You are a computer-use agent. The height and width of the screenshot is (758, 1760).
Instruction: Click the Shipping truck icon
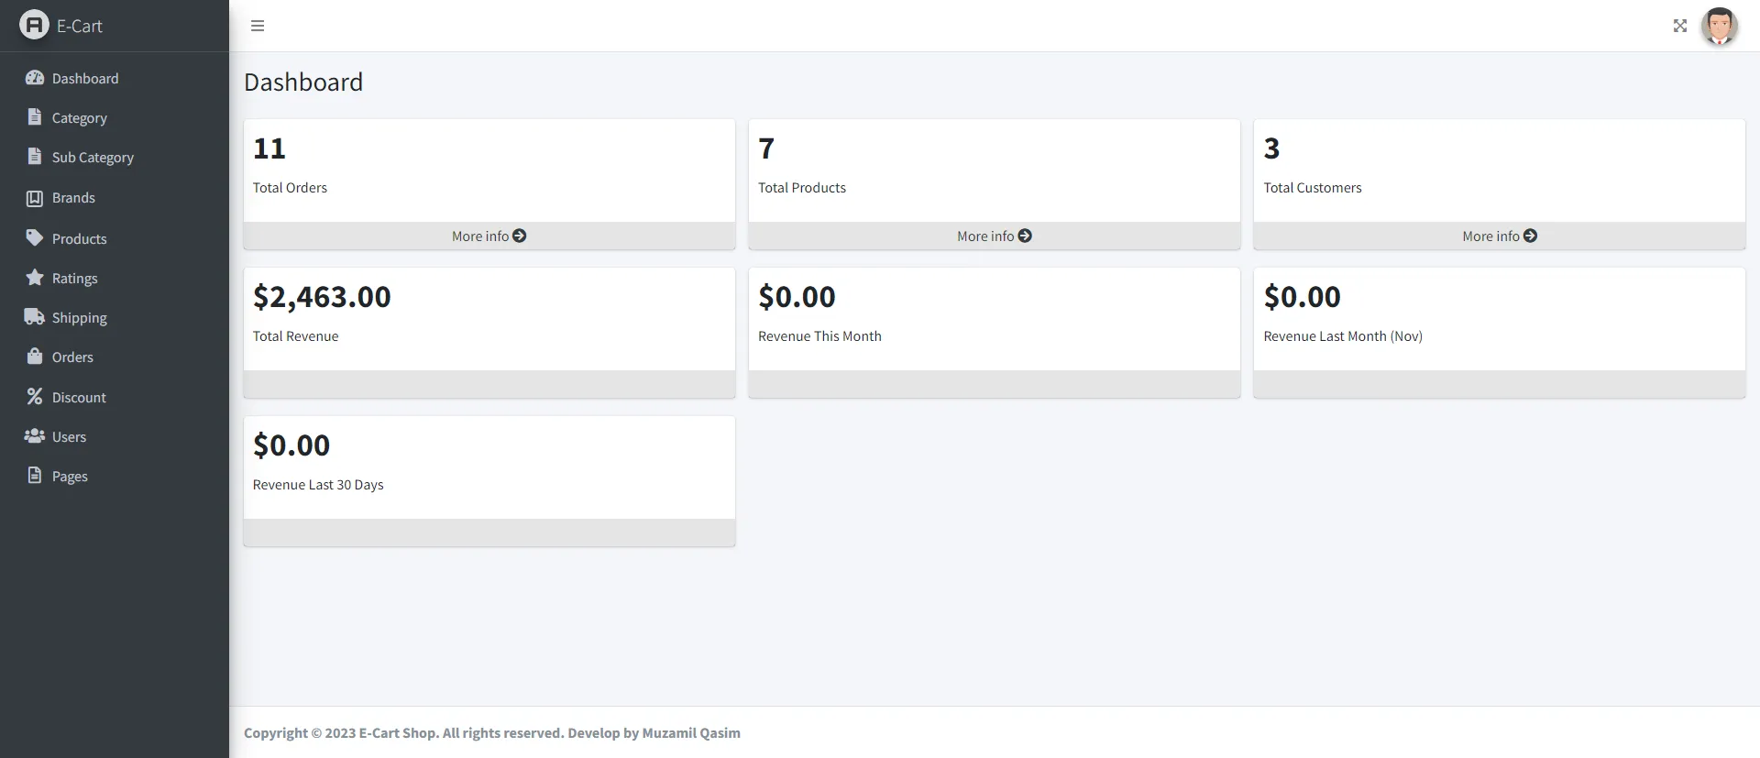click(x=35, y=317)
